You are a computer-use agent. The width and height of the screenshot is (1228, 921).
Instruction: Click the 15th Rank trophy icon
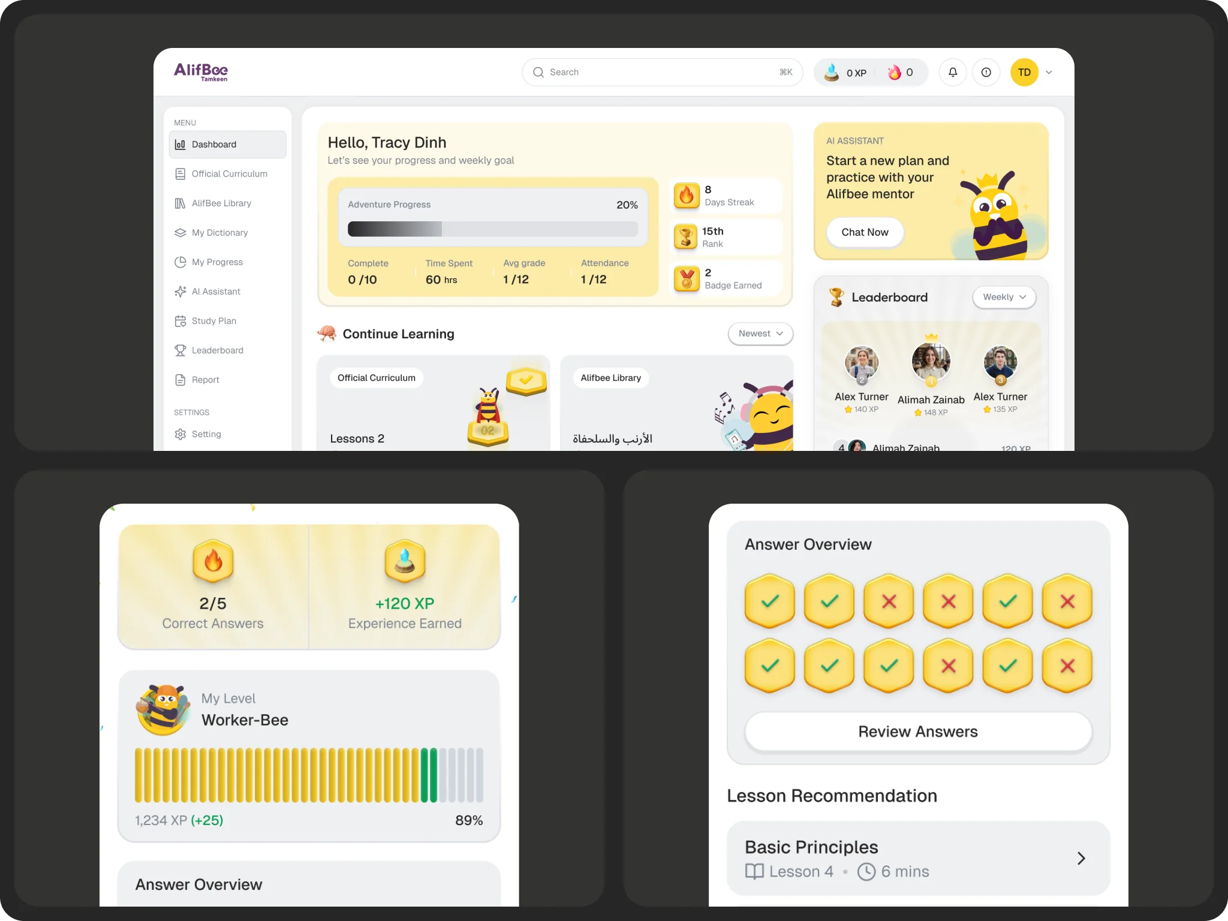click(687, 237)
